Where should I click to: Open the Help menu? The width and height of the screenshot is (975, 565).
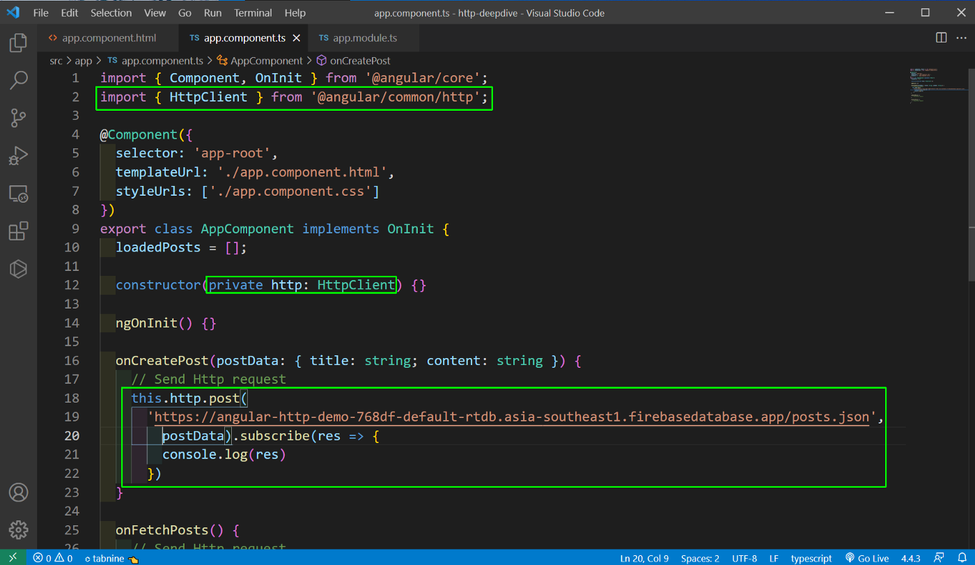coord(295,13)
